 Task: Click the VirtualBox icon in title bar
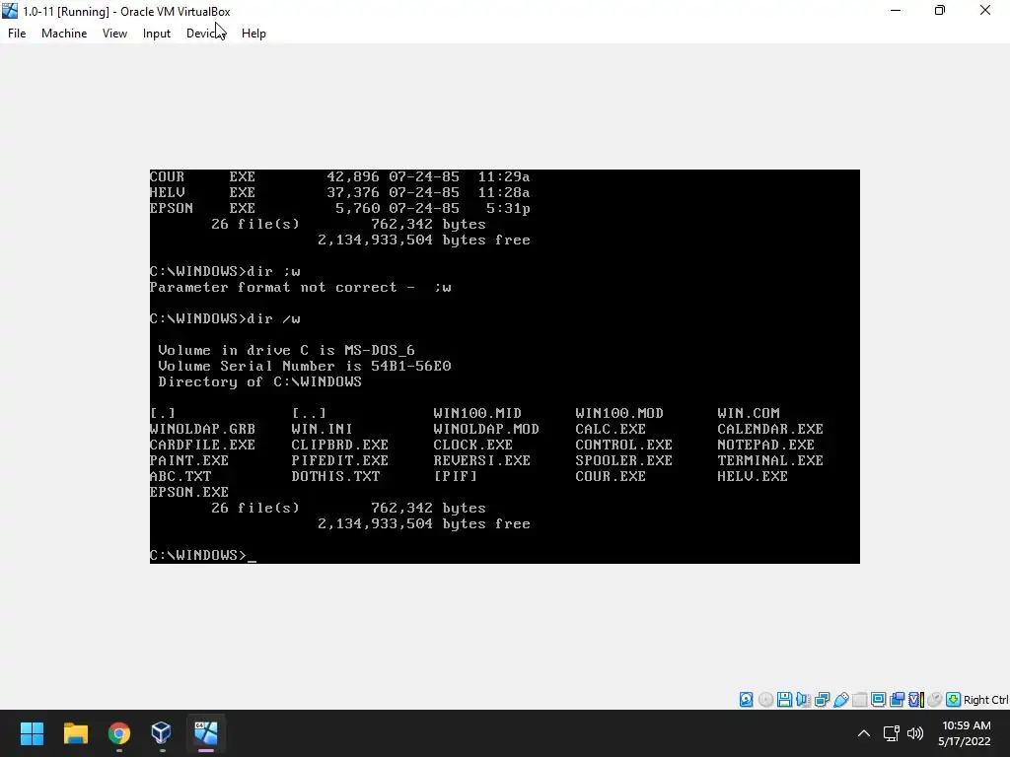click(x=10, y=11)
